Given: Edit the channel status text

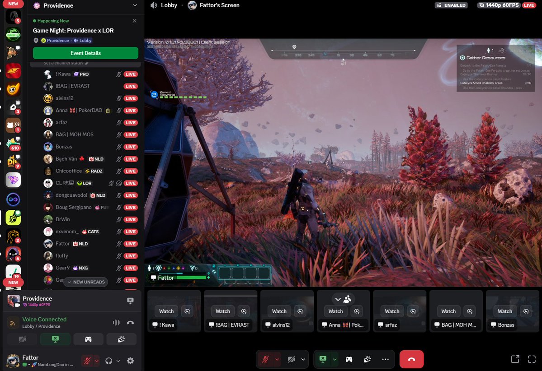Looking at the screenshot, I should click(66, 63).
